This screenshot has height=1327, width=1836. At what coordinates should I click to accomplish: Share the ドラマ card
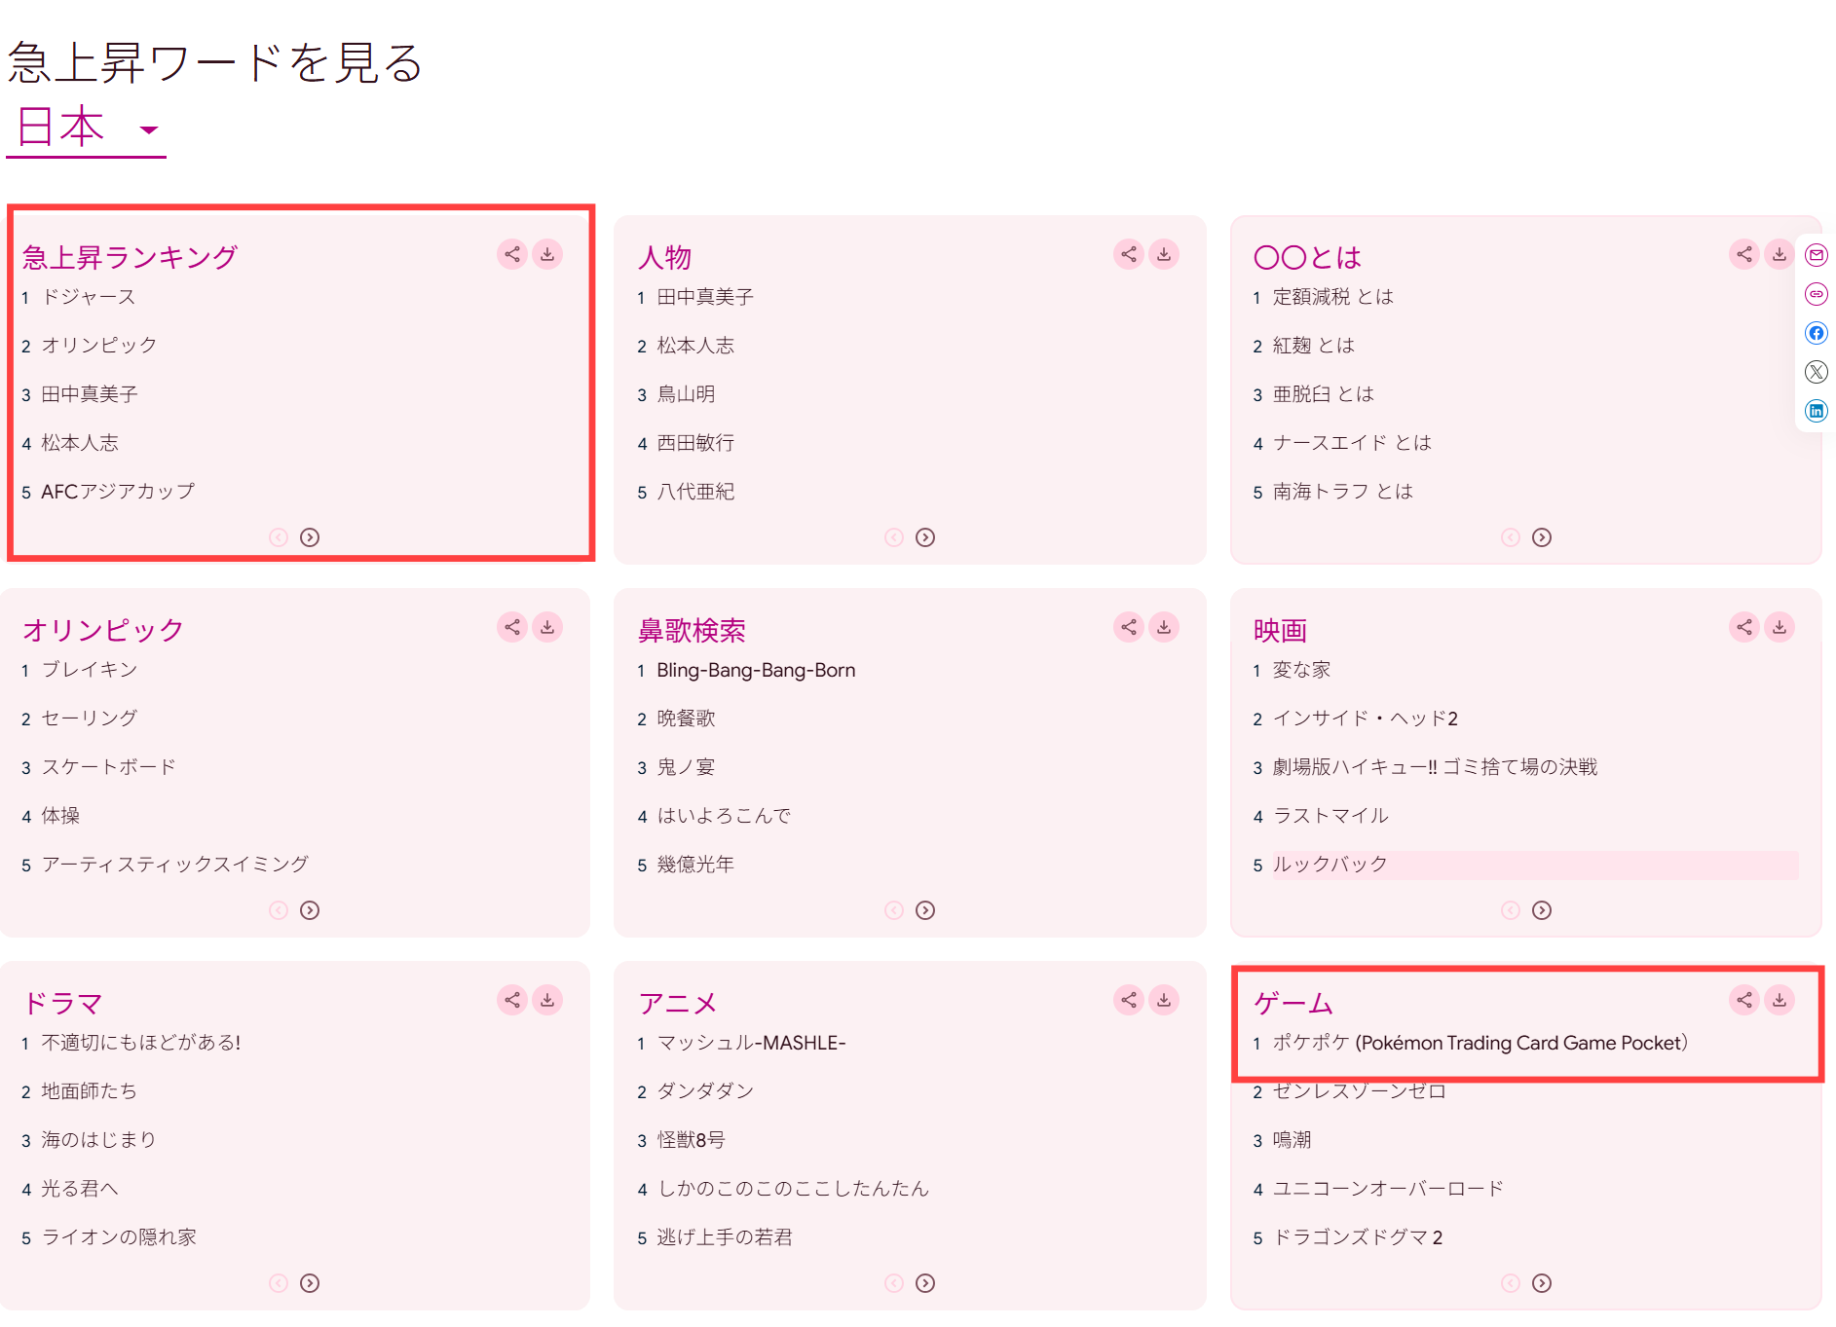pyautogui.click(x=512, y=1000)
